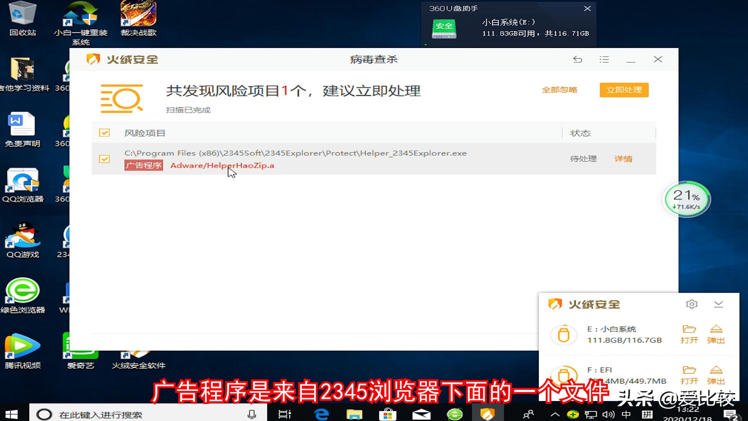Click 弹出 to eject the EFI drive
The image size is (748, 421).
pos(717,375)
